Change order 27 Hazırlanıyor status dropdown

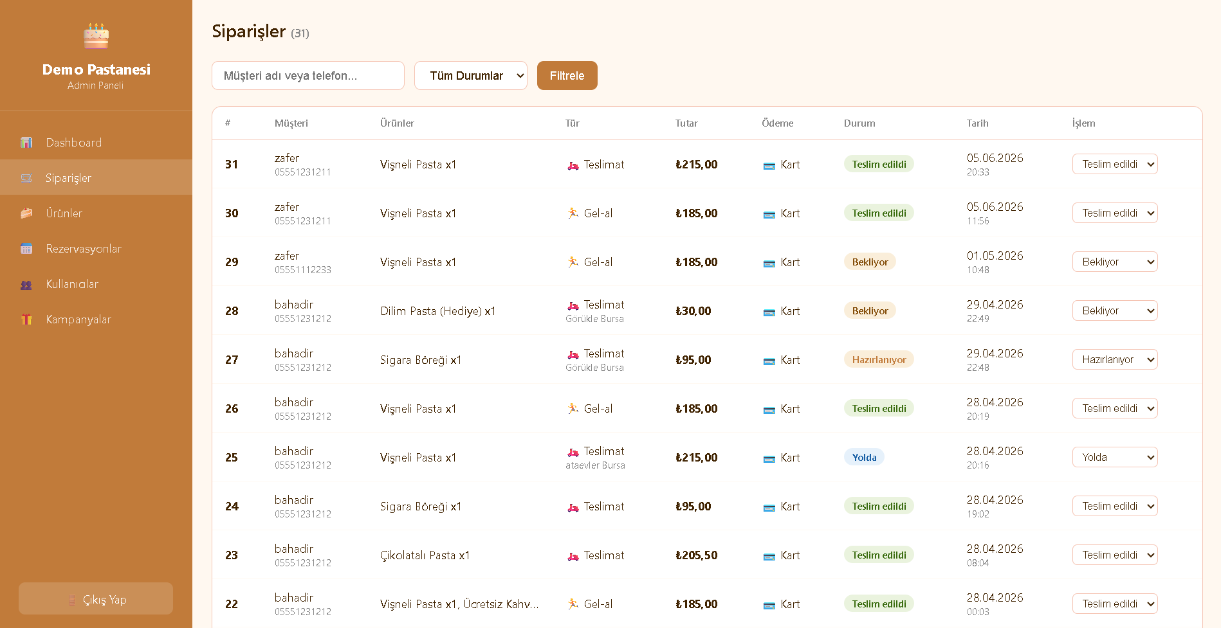pos(1115,359)
